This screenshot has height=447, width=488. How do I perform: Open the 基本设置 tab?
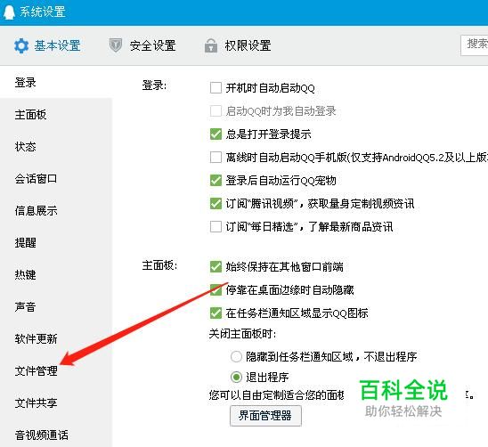47,45
